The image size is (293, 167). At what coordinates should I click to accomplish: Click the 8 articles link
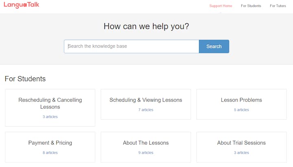coord(50,153)
